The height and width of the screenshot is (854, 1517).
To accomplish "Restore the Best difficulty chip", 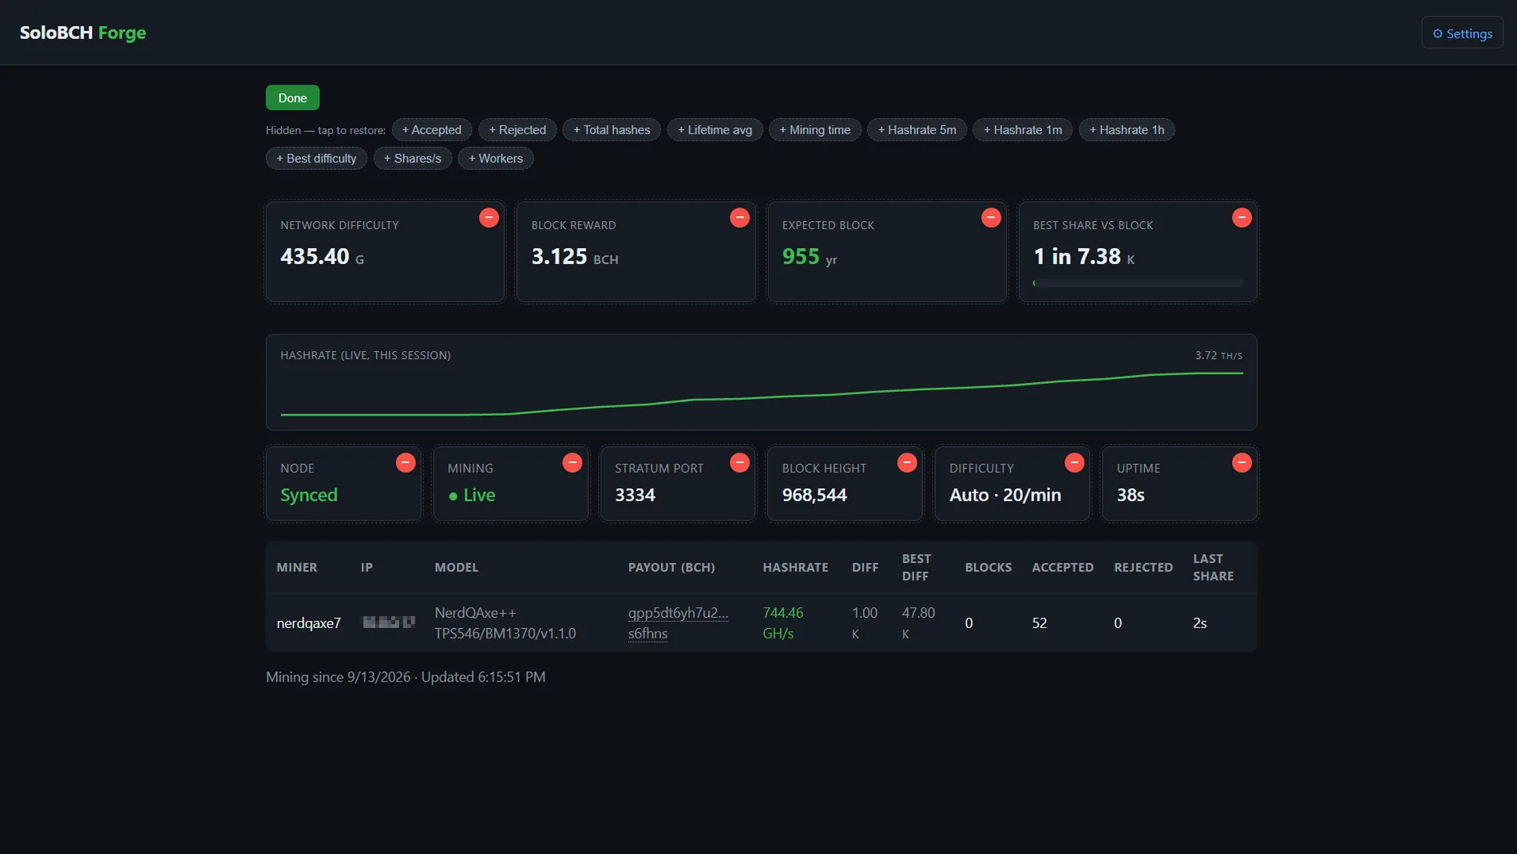I will [316, 159].
